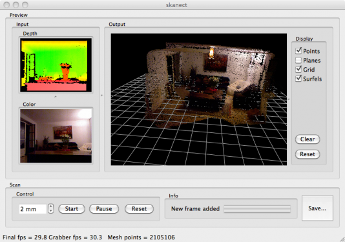This screenshot has height=242, width=345.
Task: Click the Depth input preview image
Action: pos(56,65)
